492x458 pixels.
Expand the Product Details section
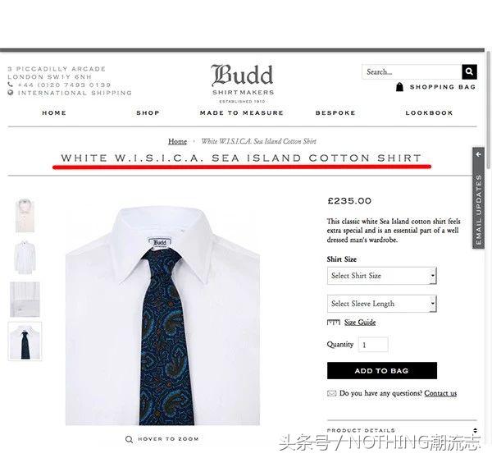tap(402, 430)
